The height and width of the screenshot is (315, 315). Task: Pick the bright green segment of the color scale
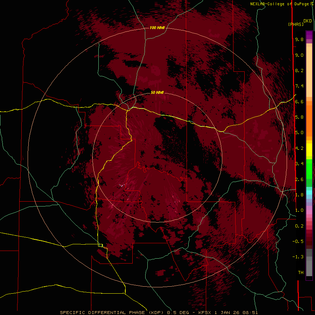click(309, 169)
